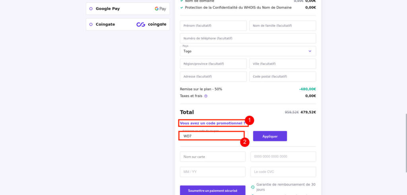This screenshot has height=195, width=407.
Task: Submit with Soumettre un paiement sécurisé
Action: (213, 190)
